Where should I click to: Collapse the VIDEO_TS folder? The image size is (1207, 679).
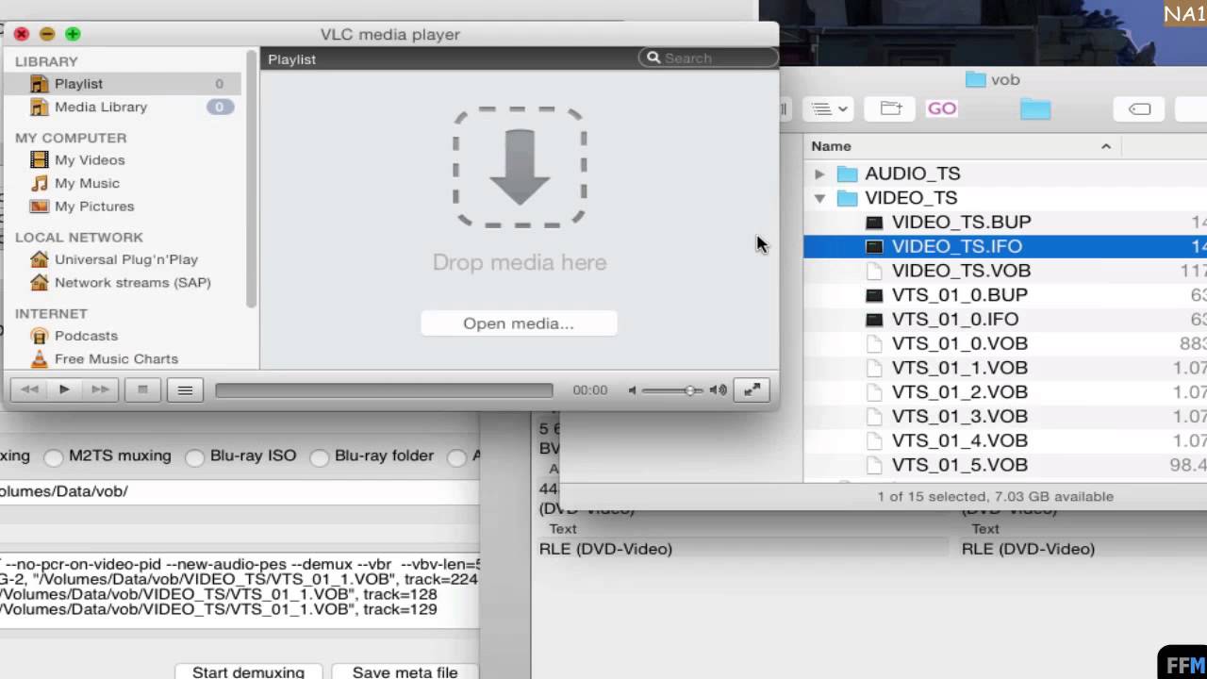[819, 198]
